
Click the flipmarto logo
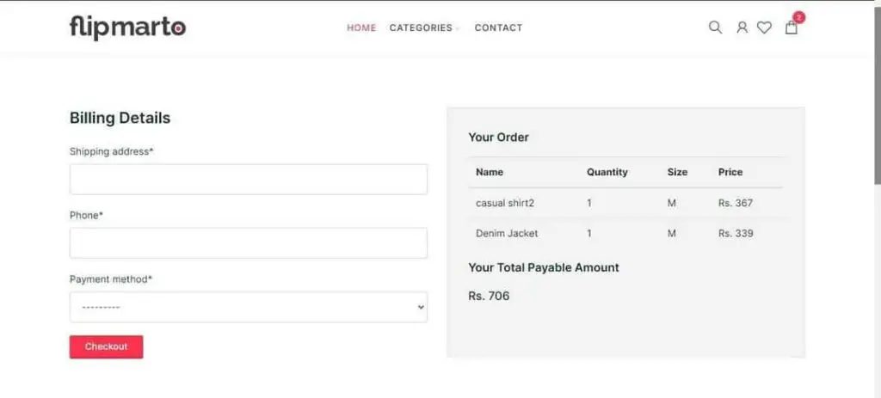[127, 28]
